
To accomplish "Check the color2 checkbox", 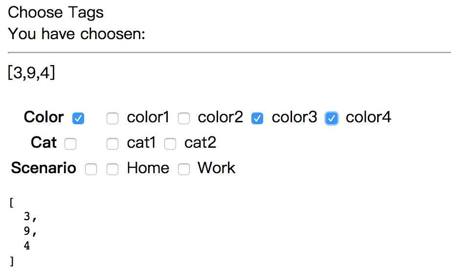I will click(x=184, y=118).
